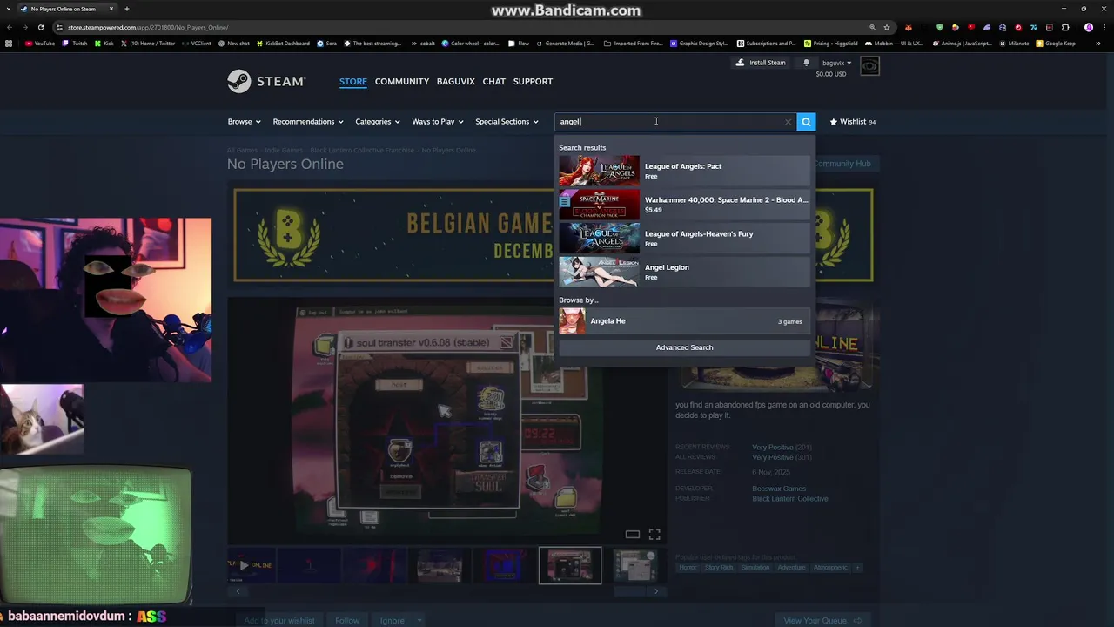Expand the Special Sections dropdown
Screen dimensions: 1114x627
[507, 122]
